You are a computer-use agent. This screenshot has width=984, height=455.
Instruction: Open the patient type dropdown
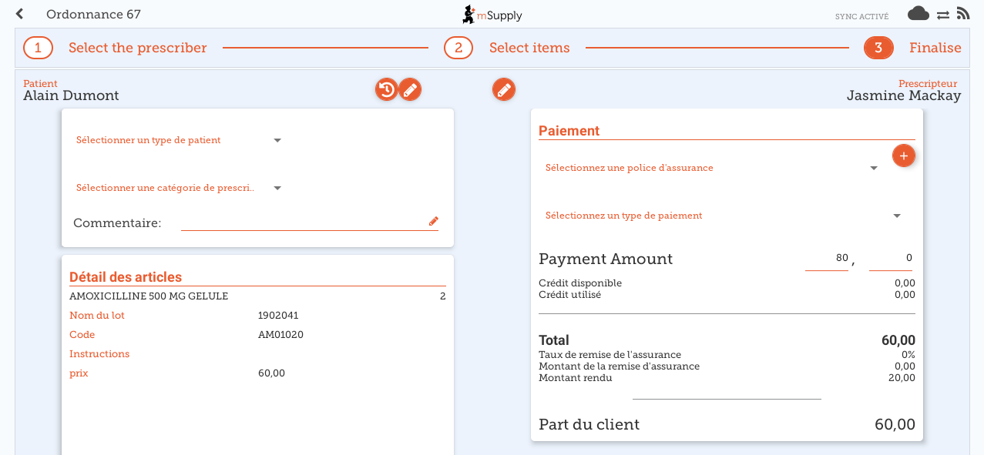(179, 140)
